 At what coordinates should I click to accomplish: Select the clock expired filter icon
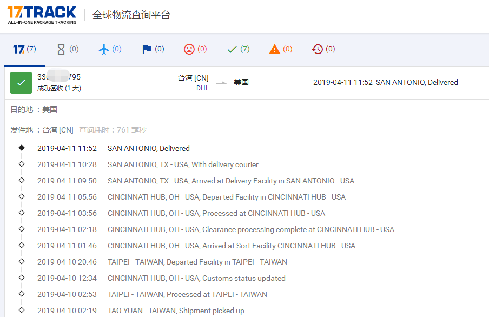click(316, 49)
